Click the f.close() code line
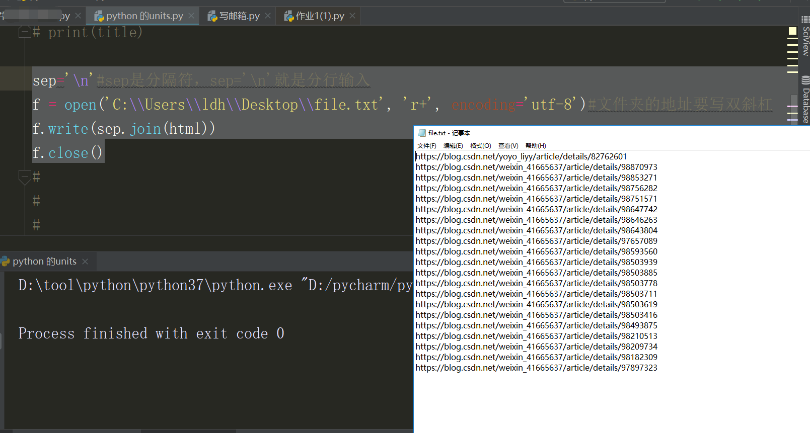Screen dimensions: 810x433 coord(67,153)
